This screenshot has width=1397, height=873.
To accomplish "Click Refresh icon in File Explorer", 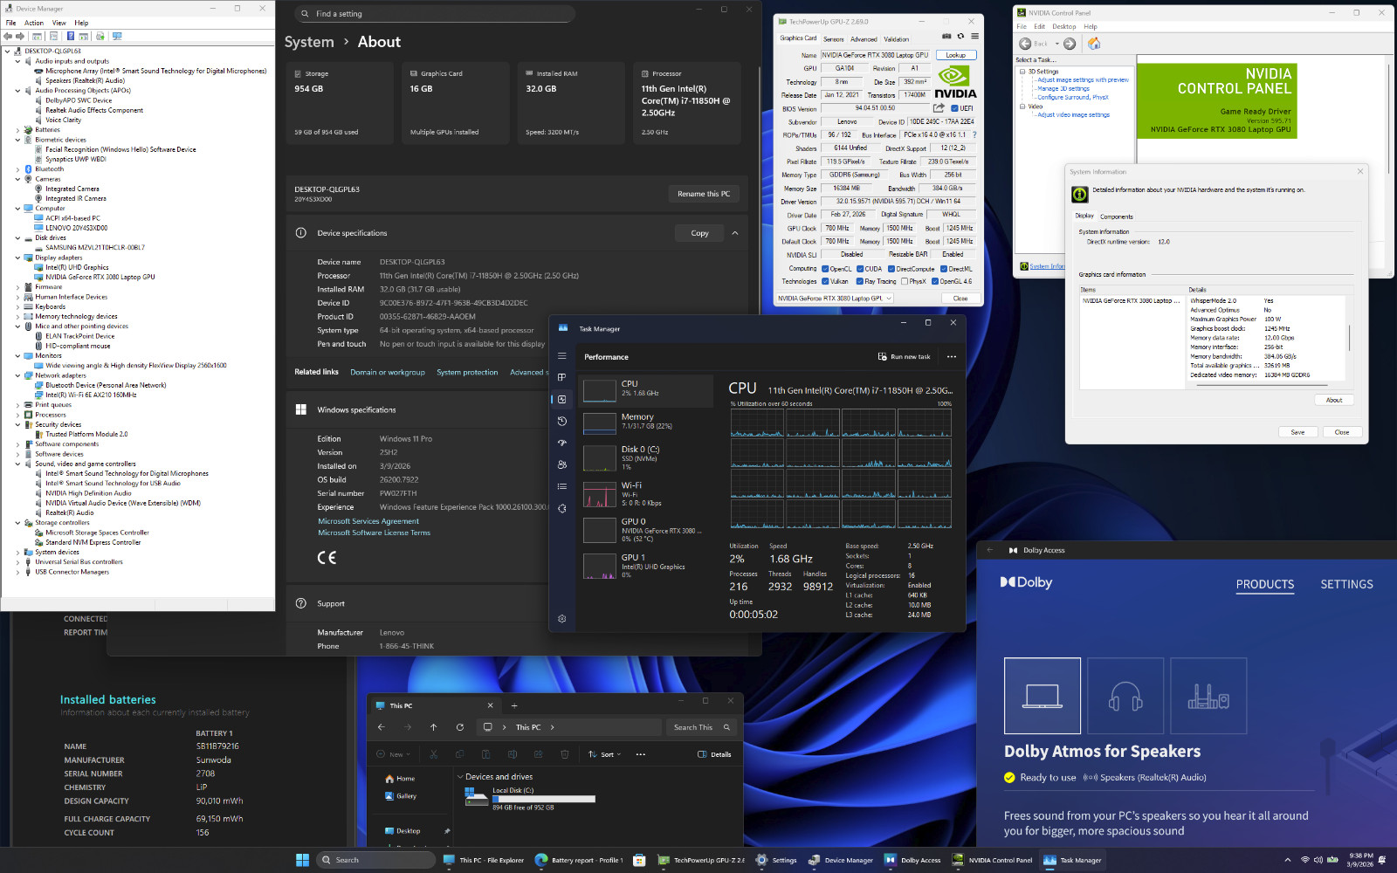I will pos(459,727).
